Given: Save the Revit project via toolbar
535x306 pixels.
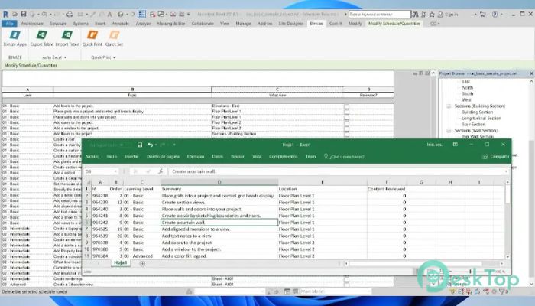Looking at the screenshot, I should point(24,14).
